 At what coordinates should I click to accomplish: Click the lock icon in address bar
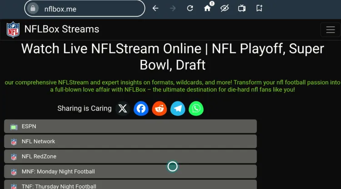(x=33, y=9)
